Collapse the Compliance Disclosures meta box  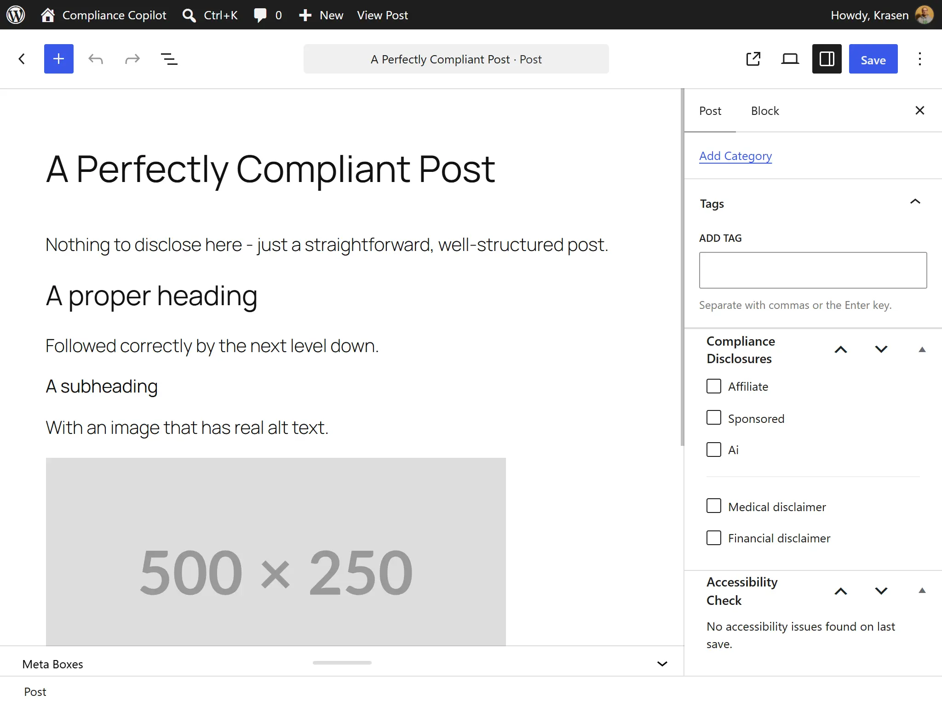tap(922, 349)
